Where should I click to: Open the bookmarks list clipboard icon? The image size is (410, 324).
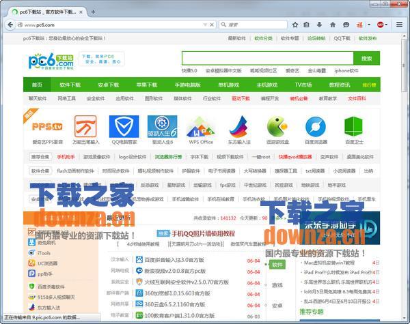point(306,25)
